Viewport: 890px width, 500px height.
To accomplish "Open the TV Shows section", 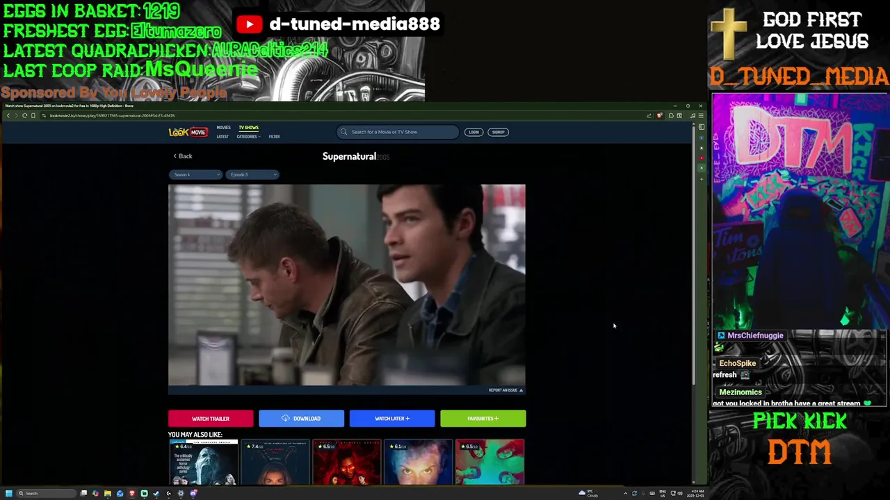I will (248, 128).
